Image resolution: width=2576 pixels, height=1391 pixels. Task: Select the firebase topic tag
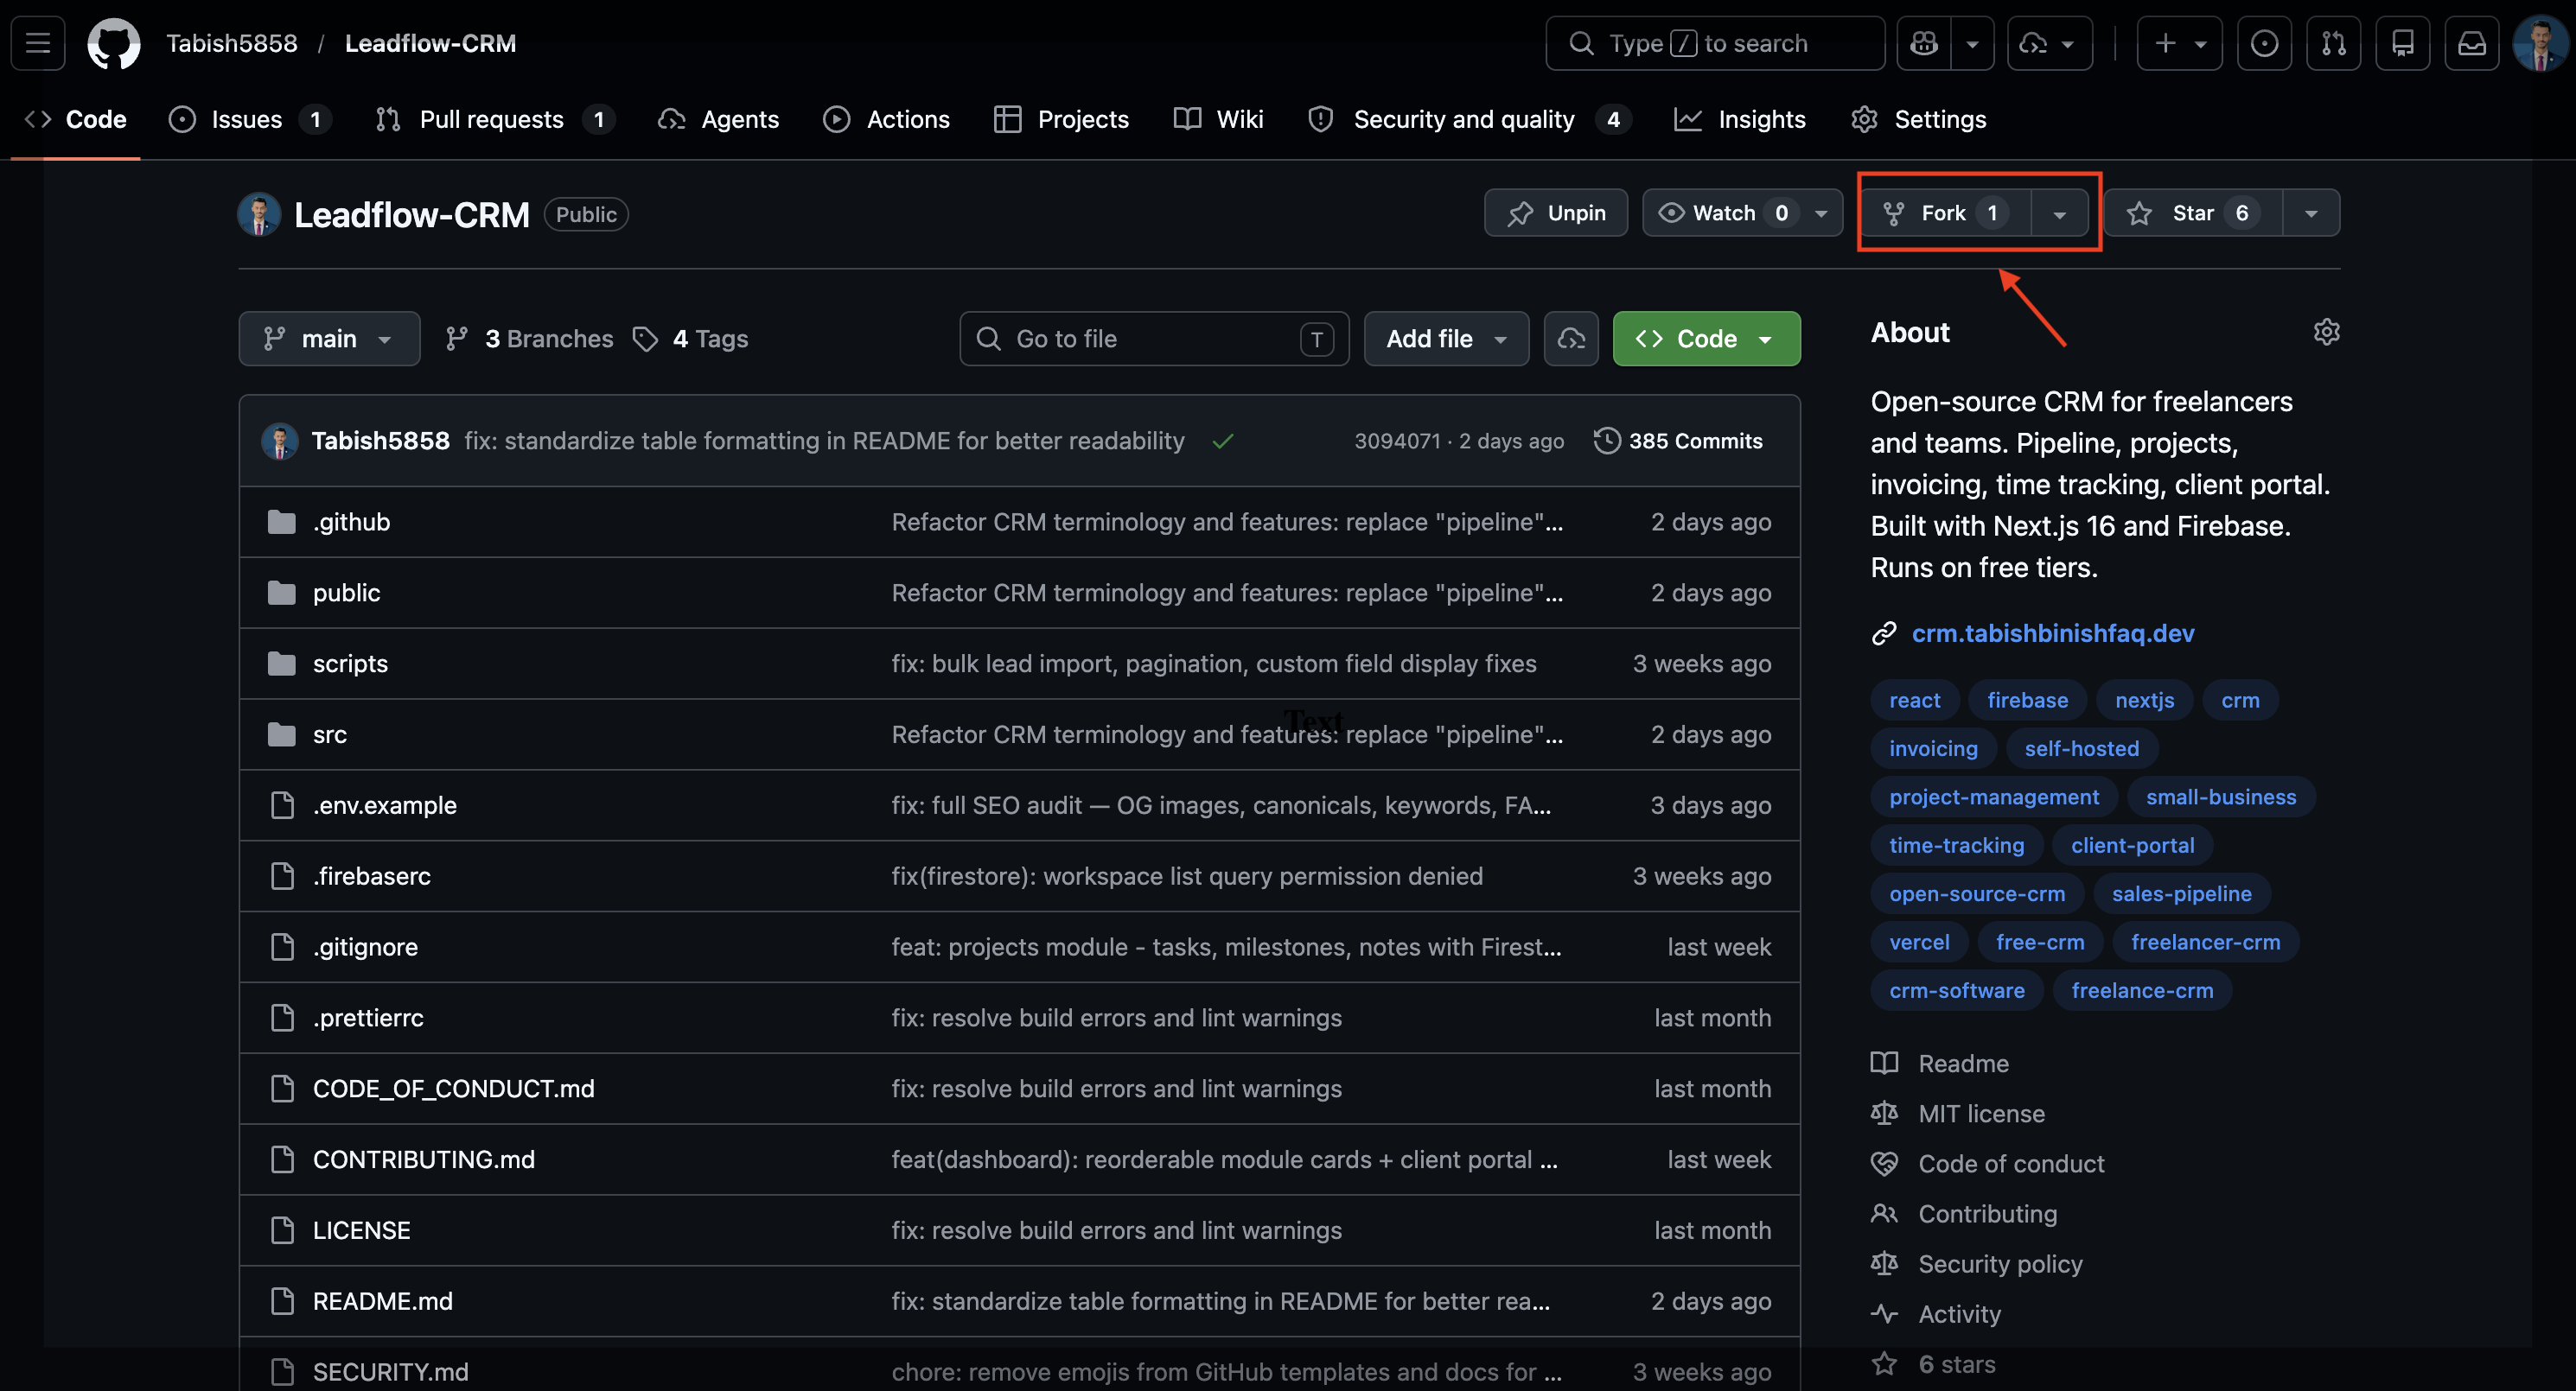pos(2027,700)
